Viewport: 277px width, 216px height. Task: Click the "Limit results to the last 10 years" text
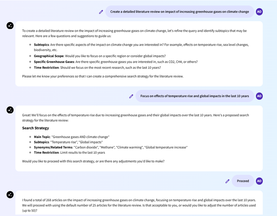83,153
